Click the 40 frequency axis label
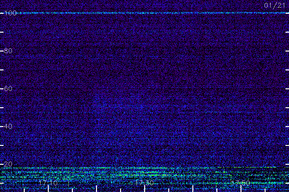This screenshot has height=192, width=289. click(x=8, y=126)
